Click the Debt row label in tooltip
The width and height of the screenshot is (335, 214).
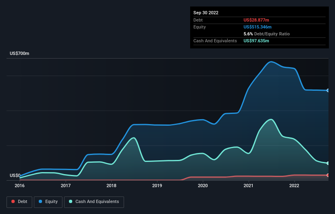point(198,20)
